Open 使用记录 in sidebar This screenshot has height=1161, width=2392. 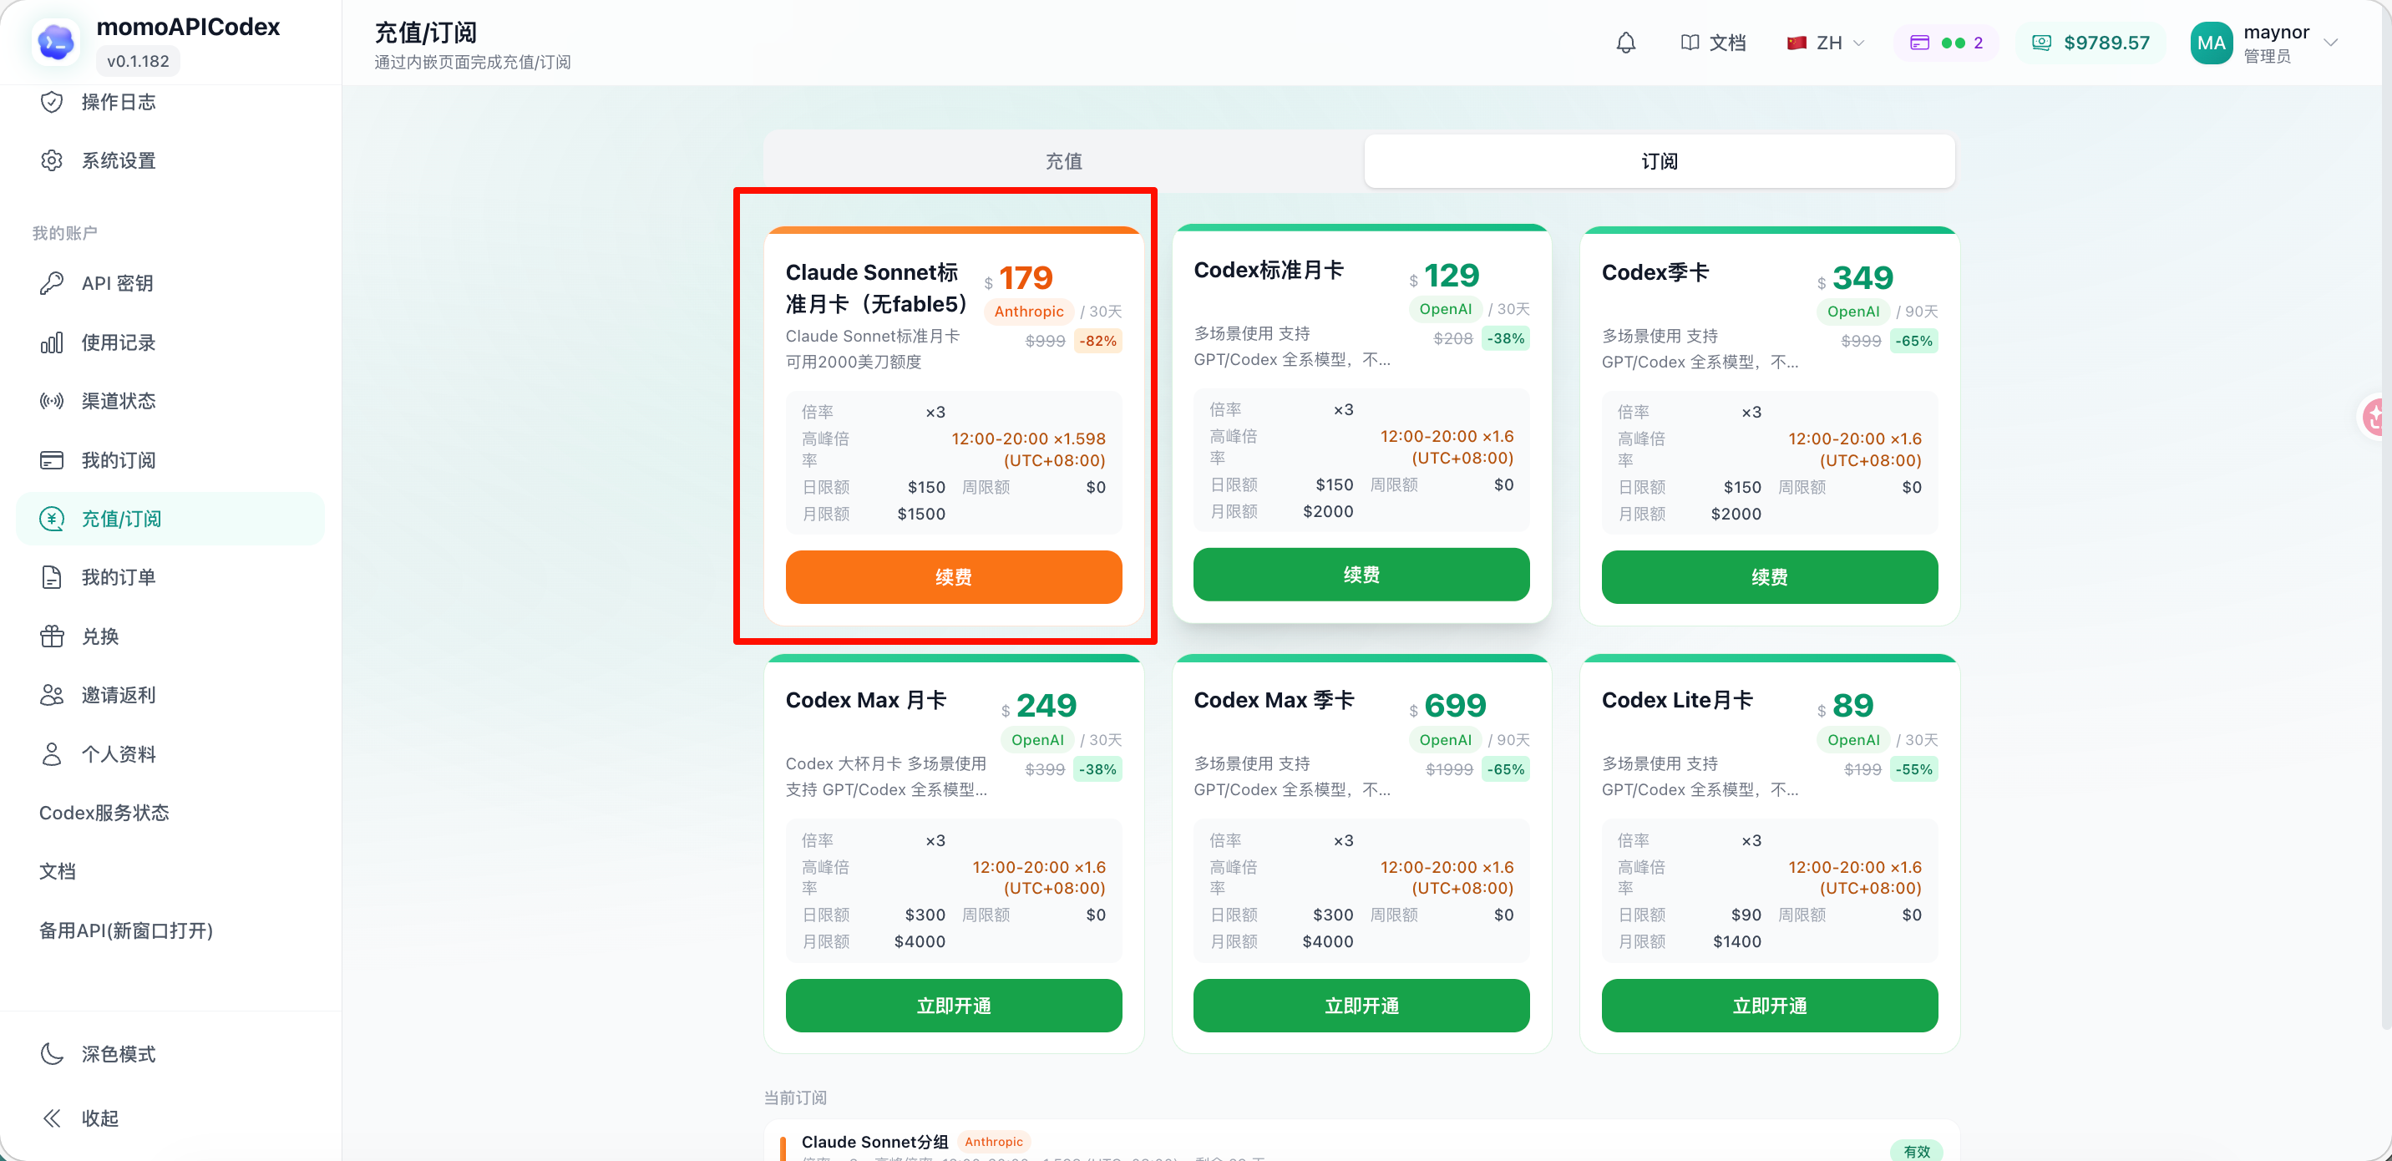171,342
